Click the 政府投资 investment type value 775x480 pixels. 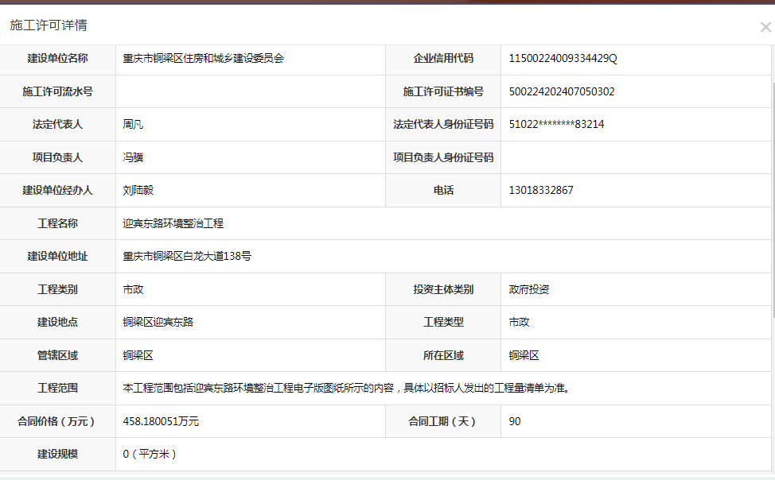pos(529,289)
